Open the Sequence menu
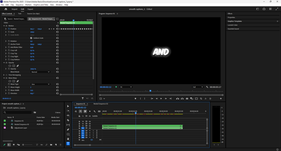This screenshot has width=281, height=151. tap(19, 5)
